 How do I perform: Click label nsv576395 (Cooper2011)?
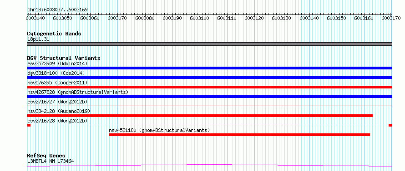tap(57, 83)
